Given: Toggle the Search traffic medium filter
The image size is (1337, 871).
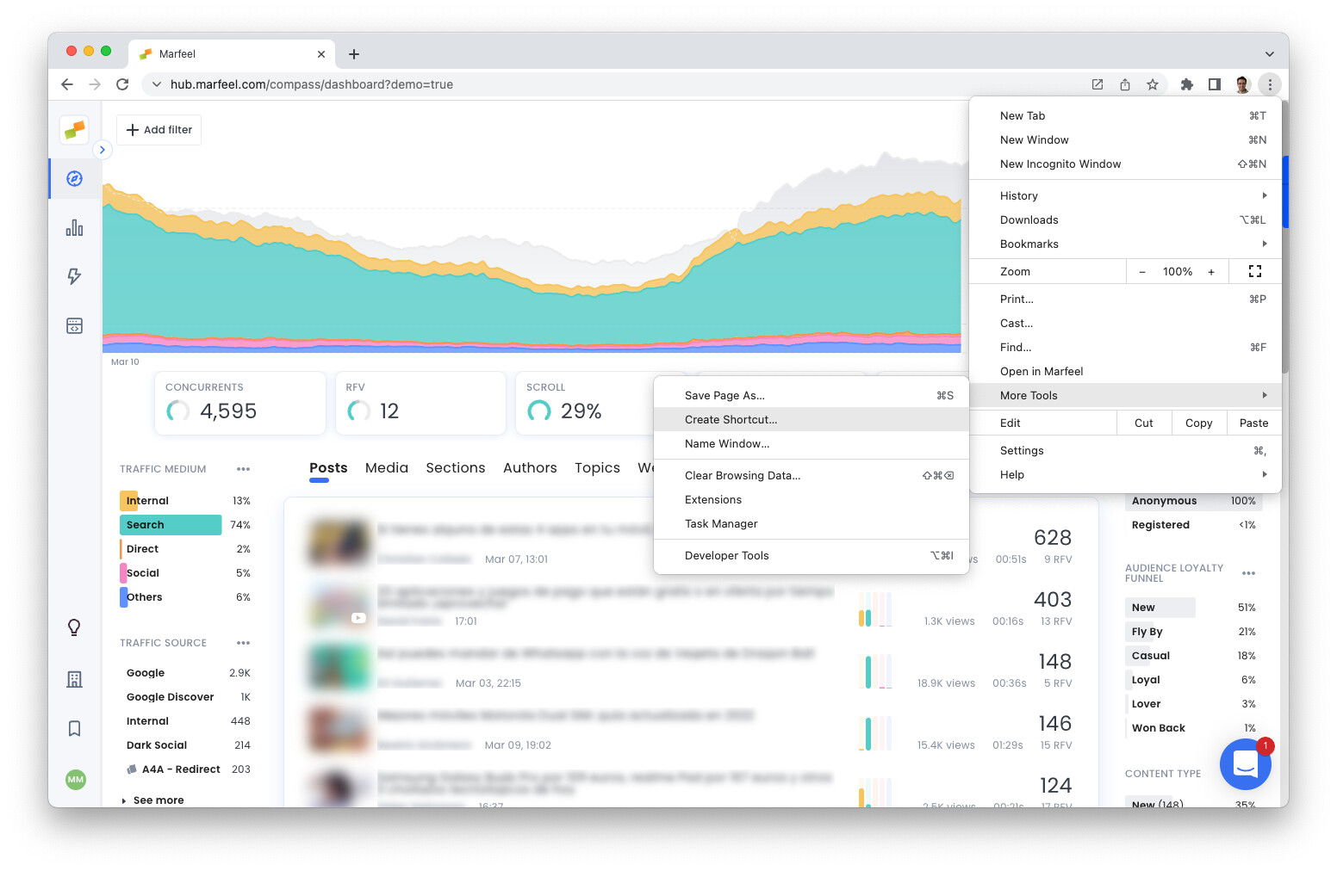Looking at the screenshot, I should (x=170, y=524).
